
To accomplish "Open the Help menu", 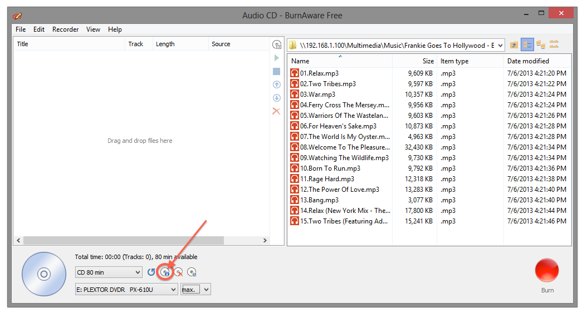I will coord(115,29).
